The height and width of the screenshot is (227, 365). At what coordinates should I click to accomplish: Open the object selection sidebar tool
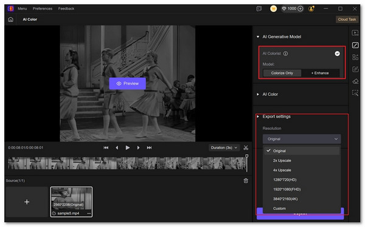[355, 93]
